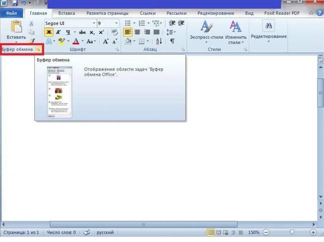Open the Change Case (Aa) menu
This screenshot has width=324, height=242.
[x=91, y=41]
